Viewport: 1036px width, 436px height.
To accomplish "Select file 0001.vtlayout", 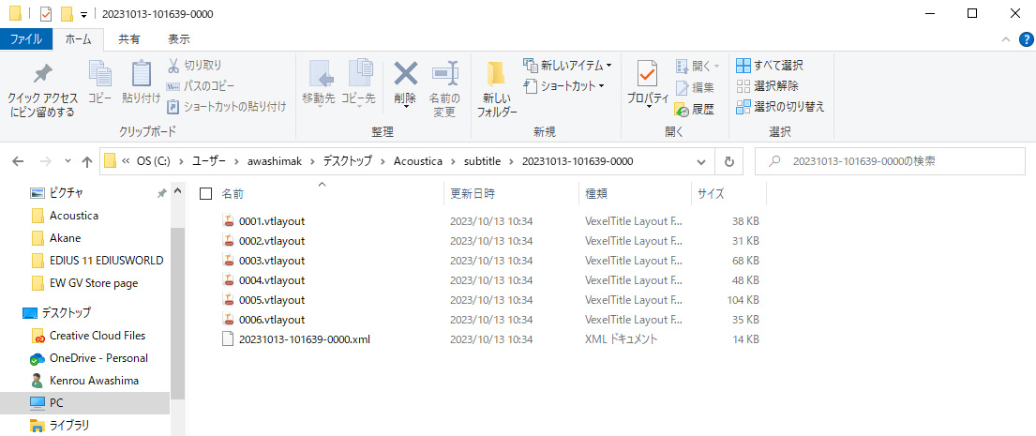I will pos(272,221).
